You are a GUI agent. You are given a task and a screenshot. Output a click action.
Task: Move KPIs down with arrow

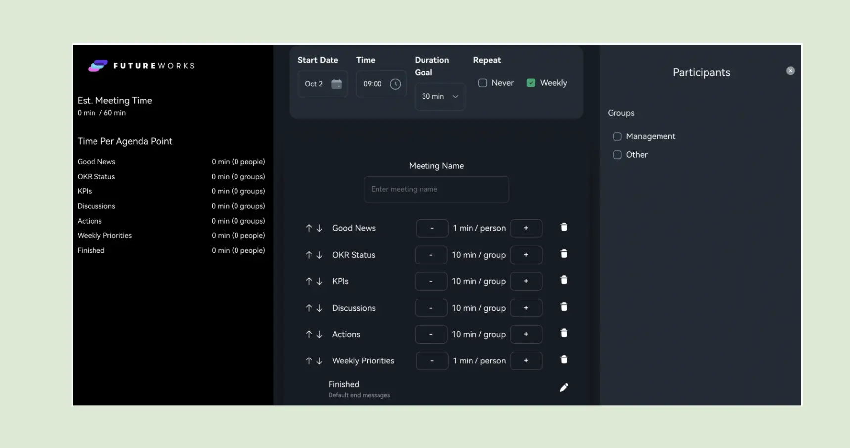point(319,281)
